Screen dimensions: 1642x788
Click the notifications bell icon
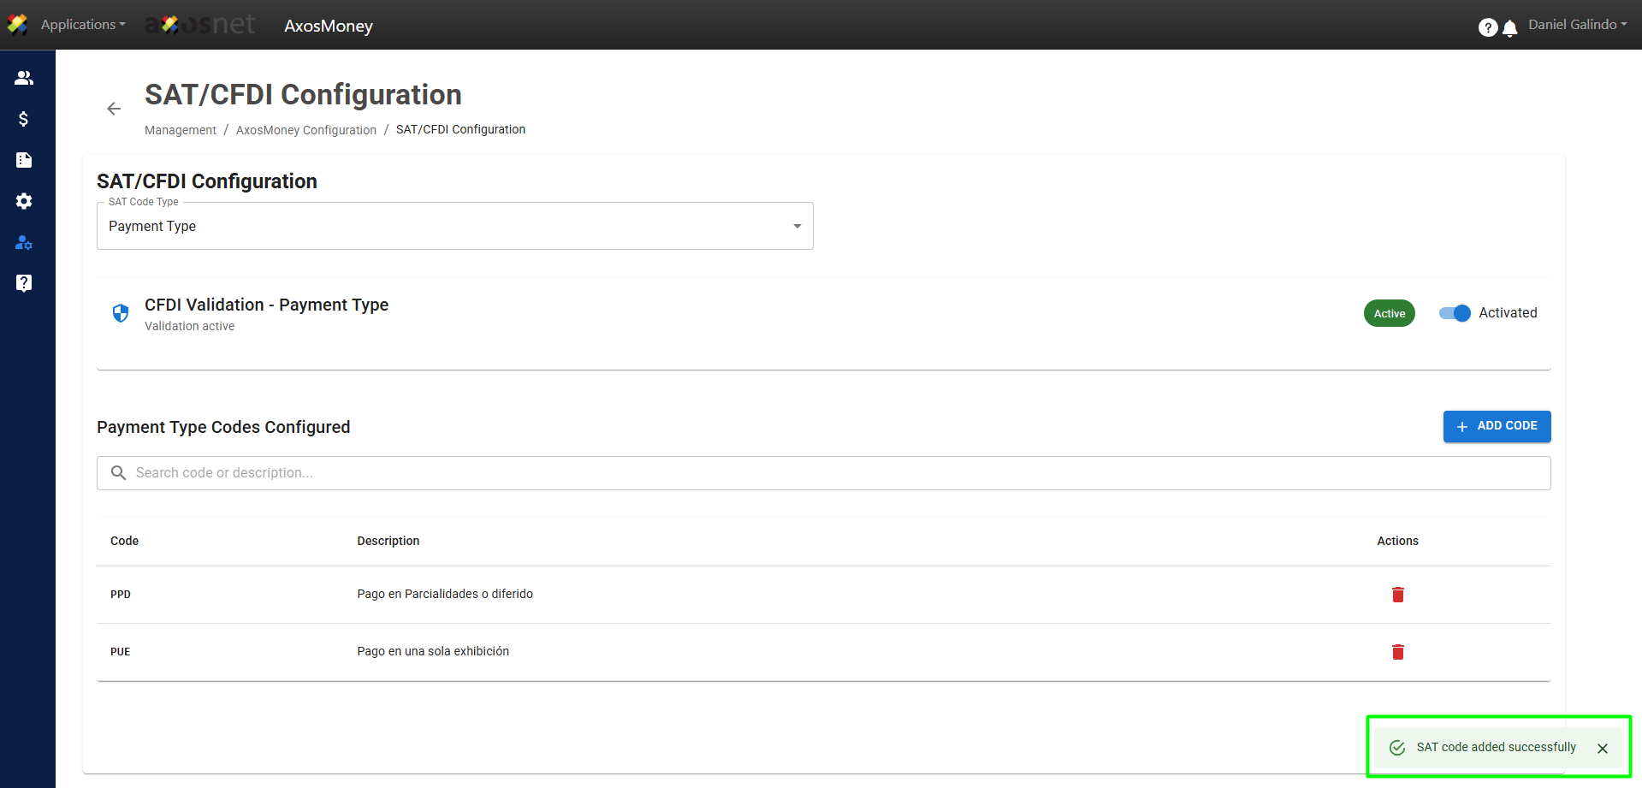(x=1510, y=28)
